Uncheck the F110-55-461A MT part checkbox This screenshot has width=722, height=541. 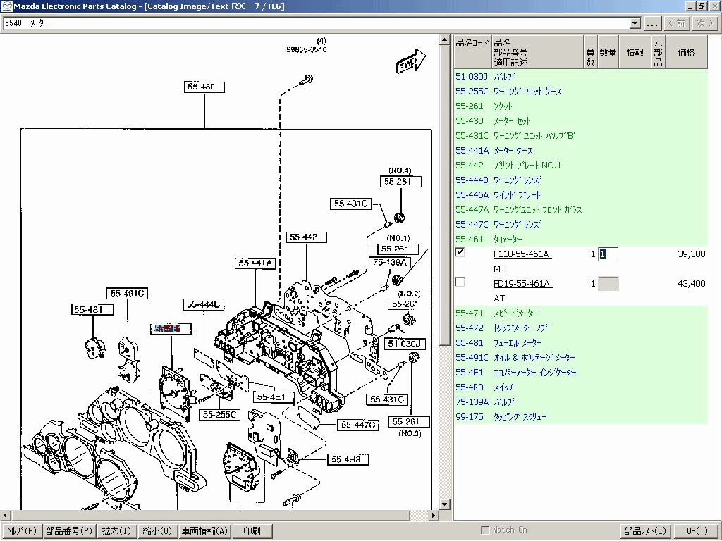[460, 253]
